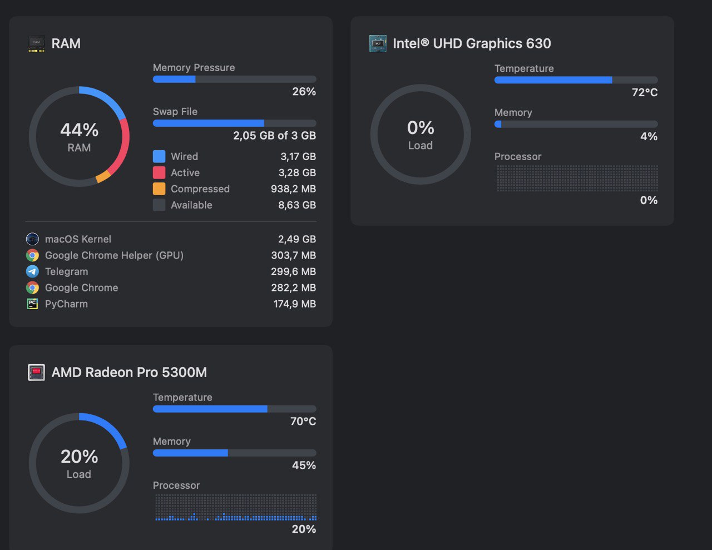This screenshot has width=712, height=550.
Task: Click the 3,17 GB wired value
Action: [x=298, y=156]
